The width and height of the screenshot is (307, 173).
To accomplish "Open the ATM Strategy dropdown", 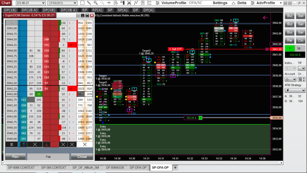I will click(x=295, y=91).
